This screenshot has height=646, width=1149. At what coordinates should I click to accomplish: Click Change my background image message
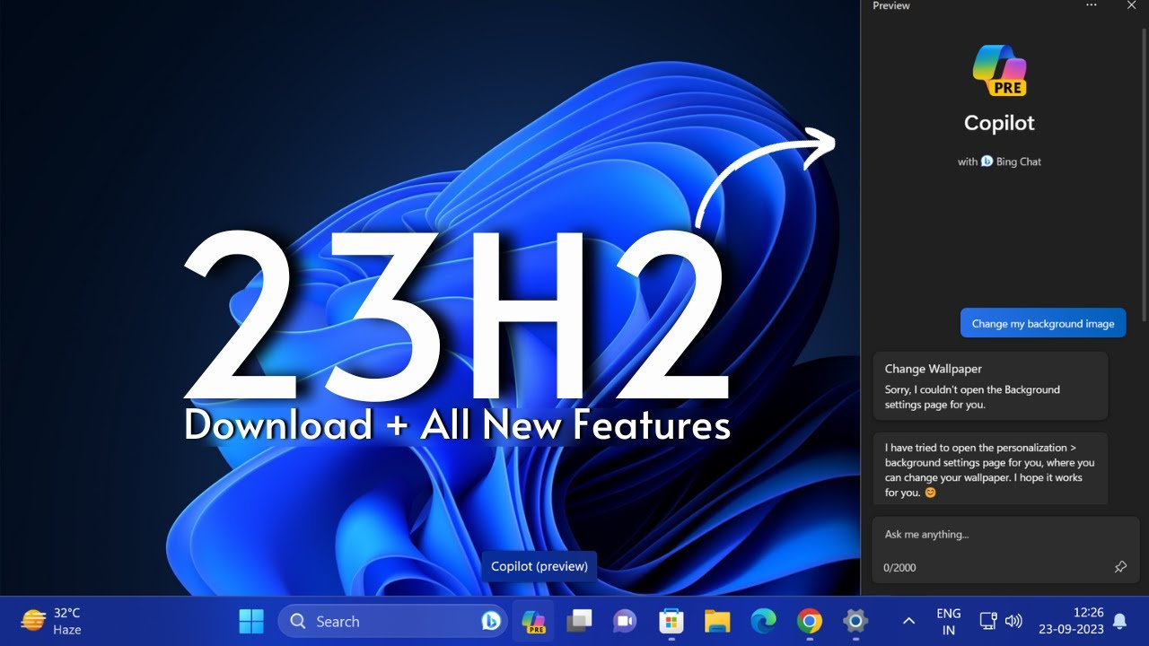pos(1043,324)
